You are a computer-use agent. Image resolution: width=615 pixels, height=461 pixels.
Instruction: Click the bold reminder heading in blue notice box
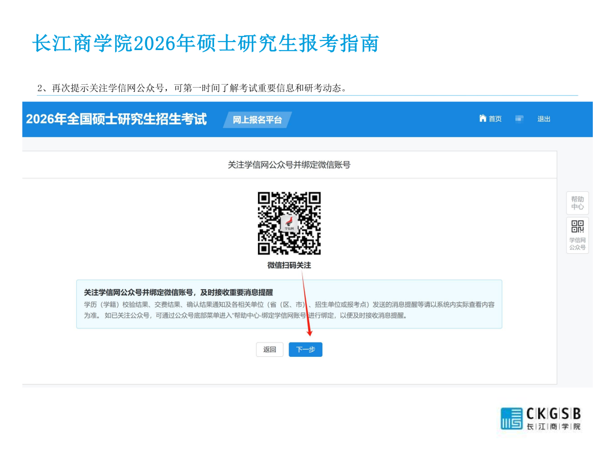pos(178,292)
